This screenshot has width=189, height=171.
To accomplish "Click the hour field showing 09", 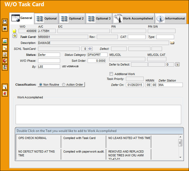I will pos(148,85).
